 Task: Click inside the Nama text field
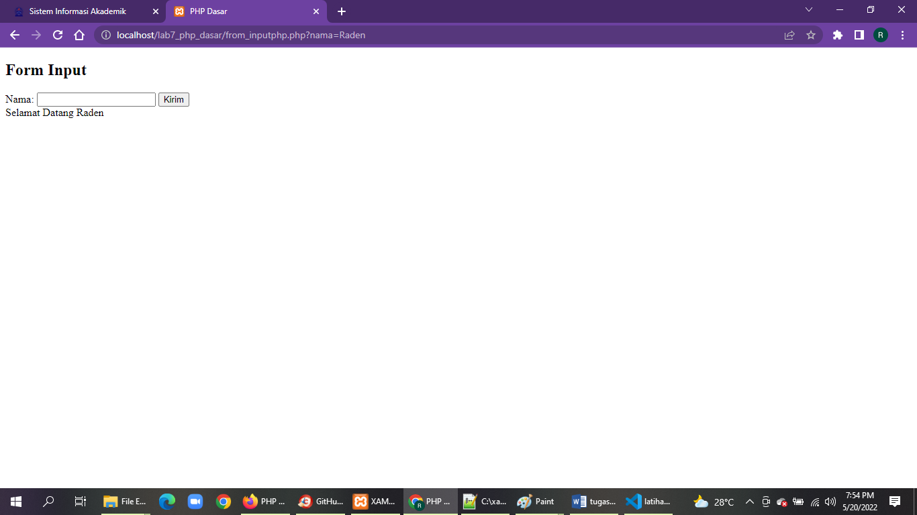tap(95, 99)
